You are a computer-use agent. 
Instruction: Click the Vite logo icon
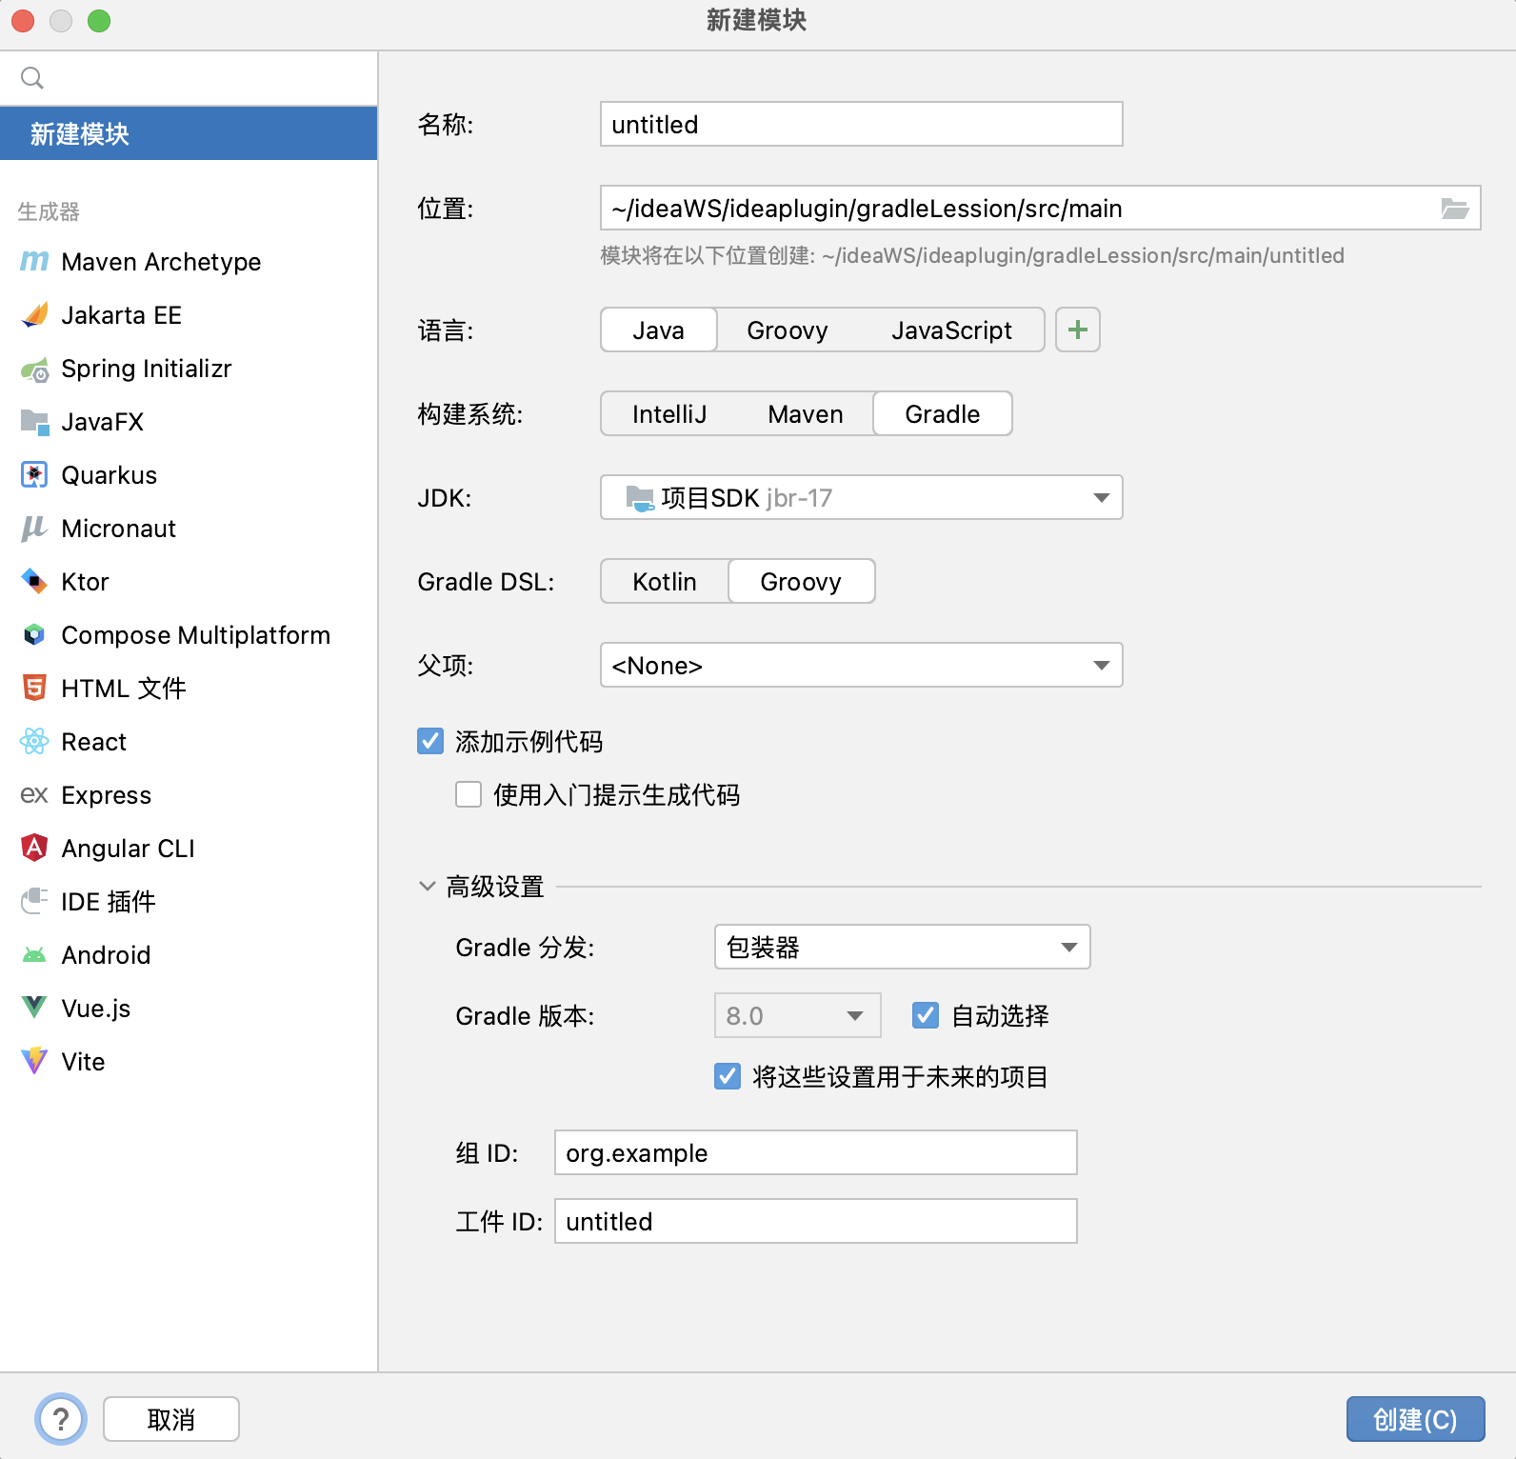(x=34, y=1061)
